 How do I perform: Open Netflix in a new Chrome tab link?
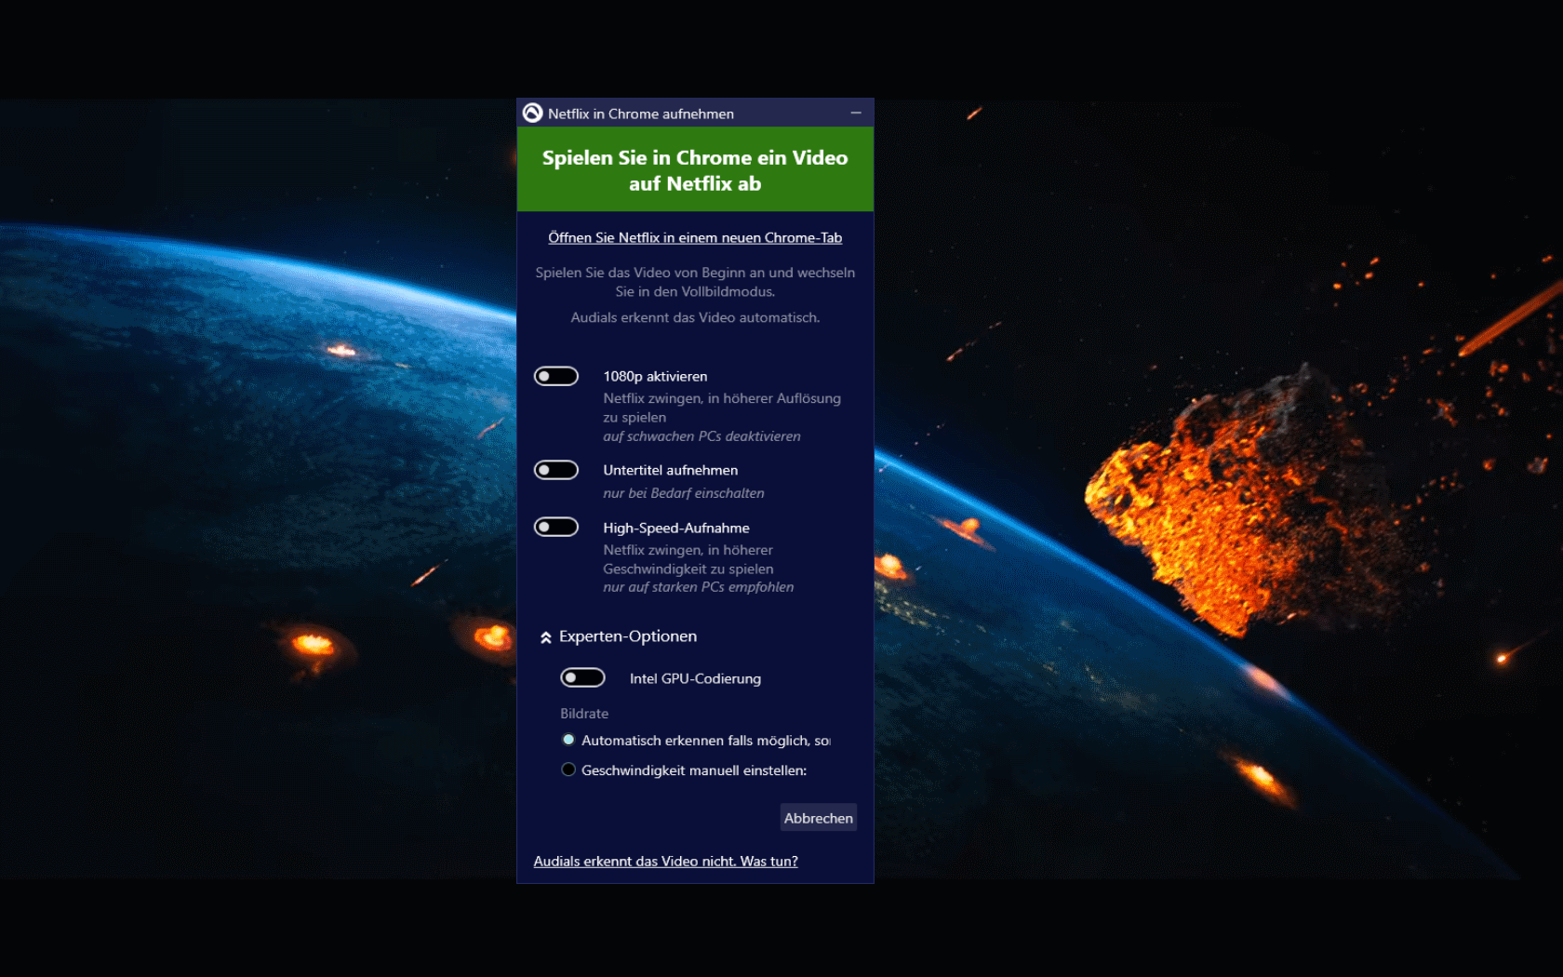(x=695, y=238)
